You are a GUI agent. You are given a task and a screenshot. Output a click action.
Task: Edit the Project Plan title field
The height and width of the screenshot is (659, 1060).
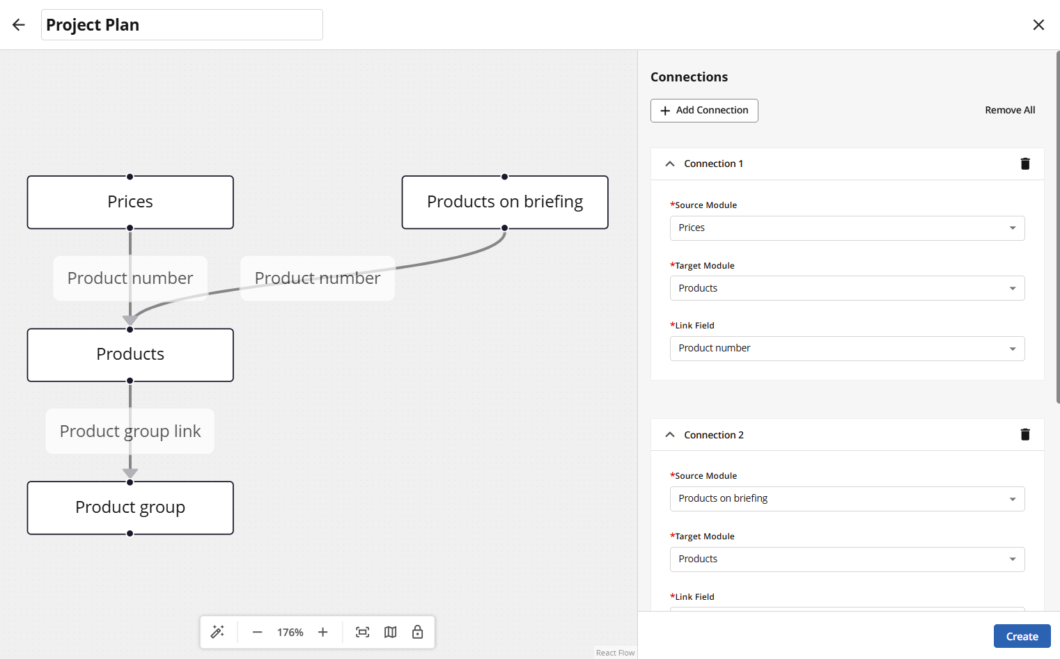click(x=182, y=25)
